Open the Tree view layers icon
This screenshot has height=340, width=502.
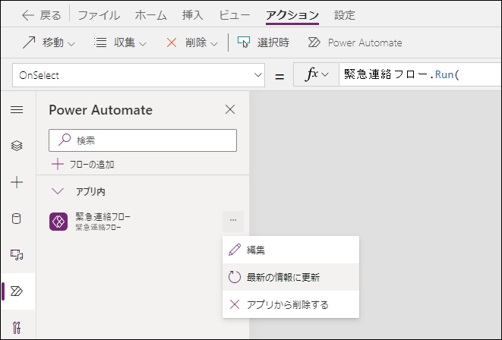tap(17, 146)
